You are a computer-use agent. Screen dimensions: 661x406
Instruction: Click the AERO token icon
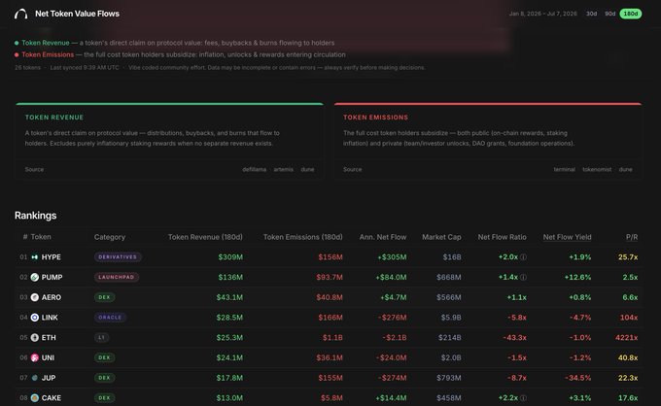tap(35, 297)
